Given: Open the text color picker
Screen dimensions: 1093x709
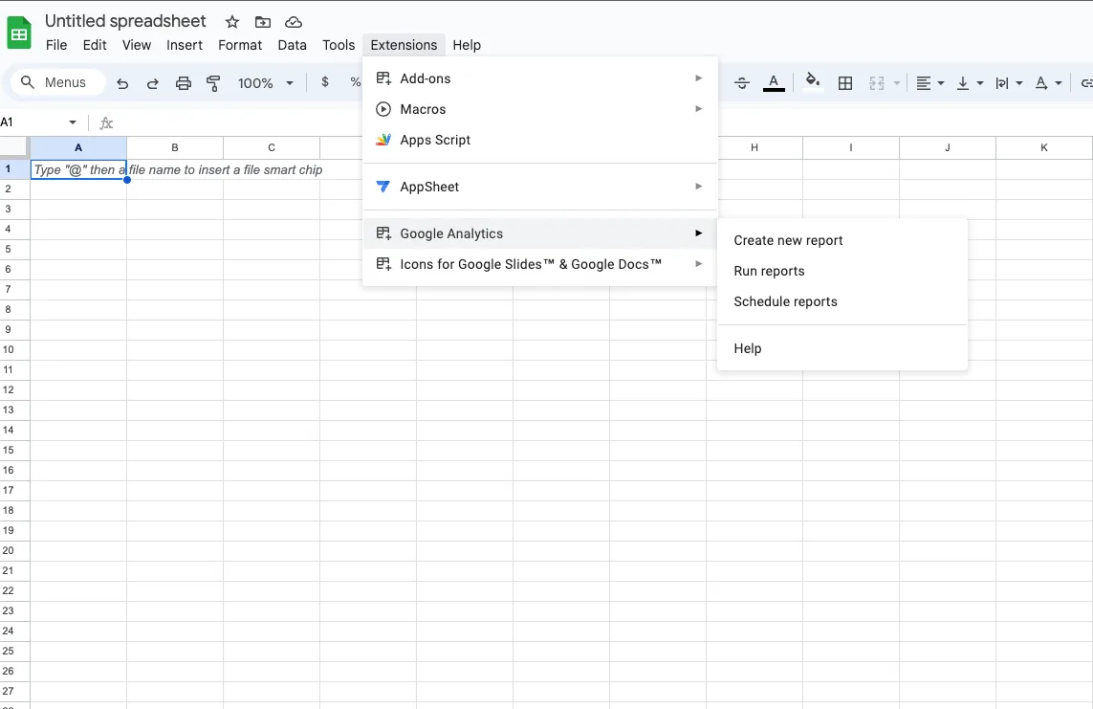Looking at the screenshot, I should (774, 83).
